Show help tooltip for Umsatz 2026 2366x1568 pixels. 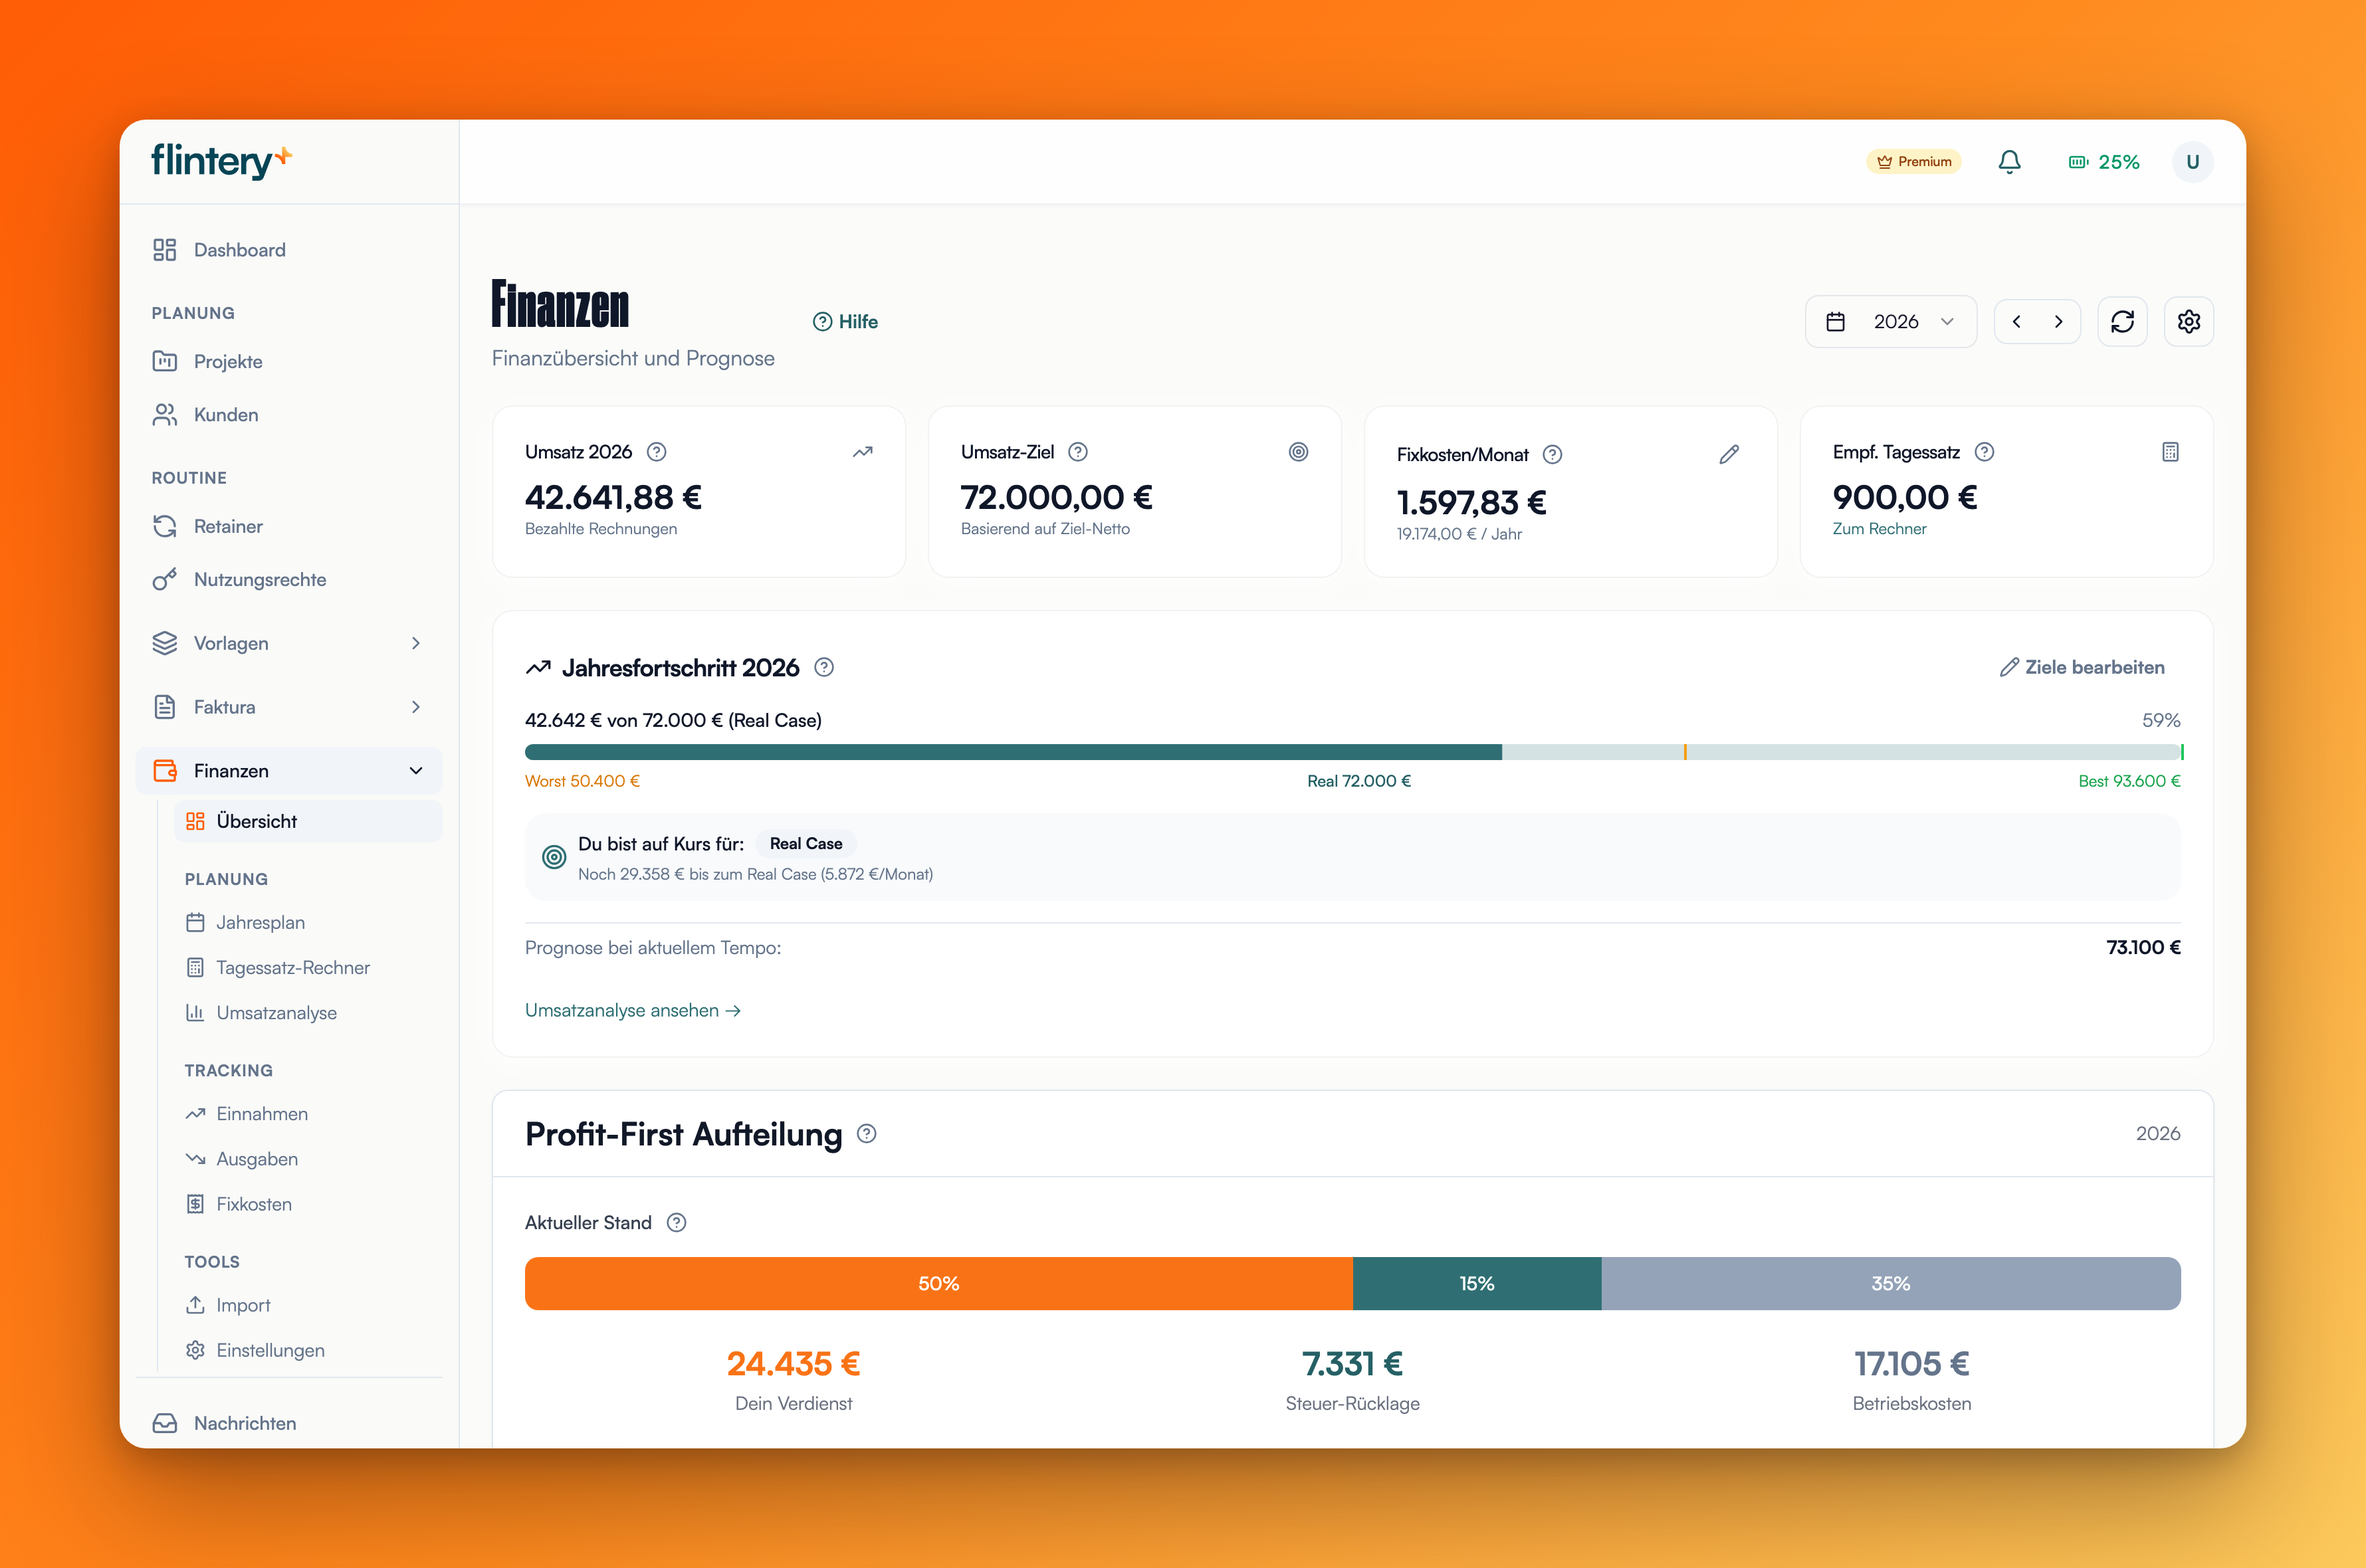[656, 452]
